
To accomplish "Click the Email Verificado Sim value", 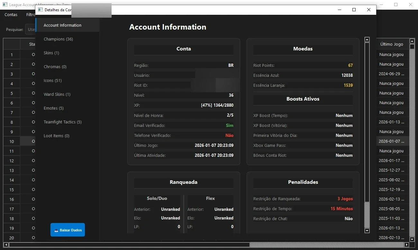I will (x=230, y=125).
